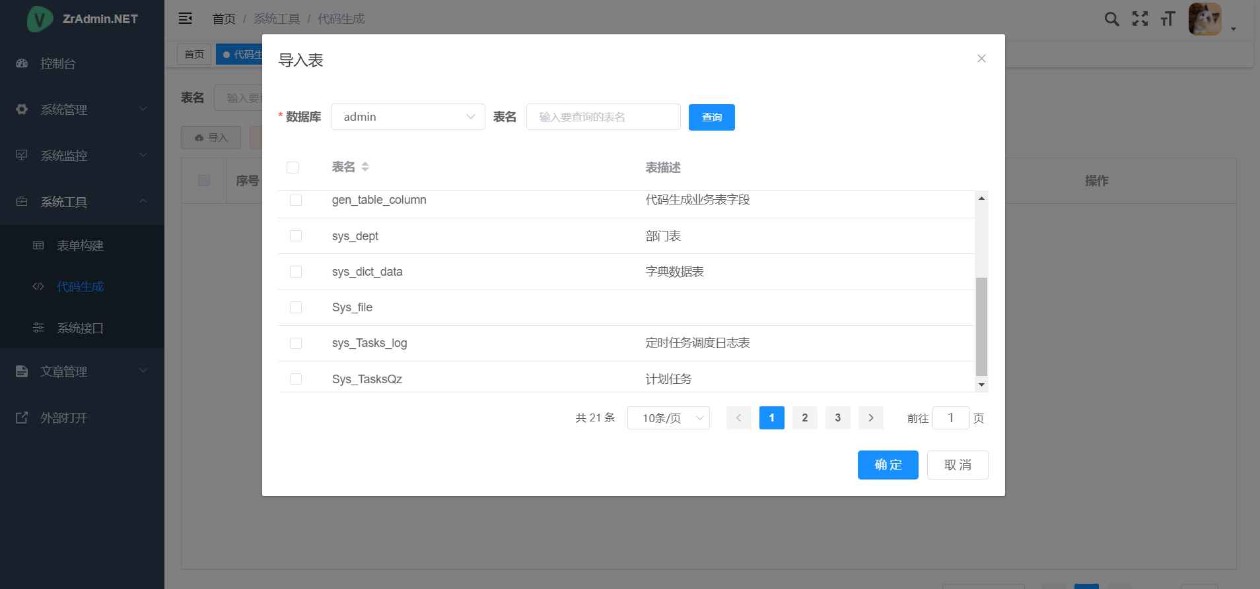Confirm import with 确定 button
Image resolution: width=1260 pixels, height=589 pixels.
(888, 465)
